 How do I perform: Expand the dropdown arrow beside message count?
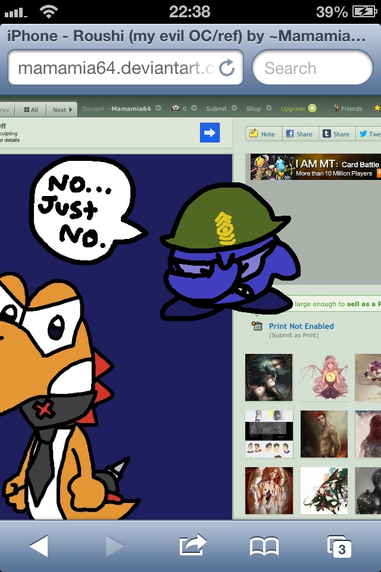pos(194,108)
